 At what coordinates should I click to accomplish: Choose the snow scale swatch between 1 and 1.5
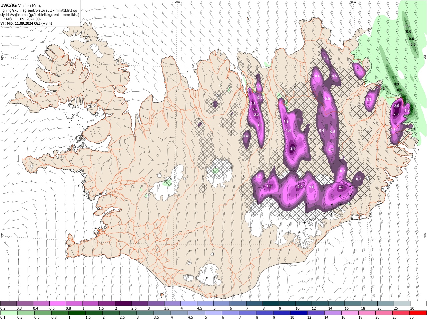pos(90,304)
